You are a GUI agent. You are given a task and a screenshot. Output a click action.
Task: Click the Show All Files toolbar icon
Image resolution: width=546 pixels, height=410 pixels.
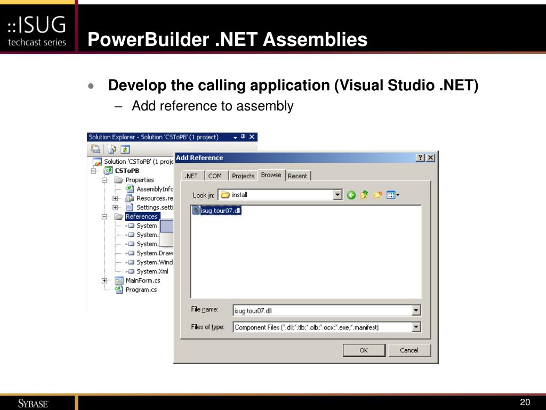coord(112,149)
